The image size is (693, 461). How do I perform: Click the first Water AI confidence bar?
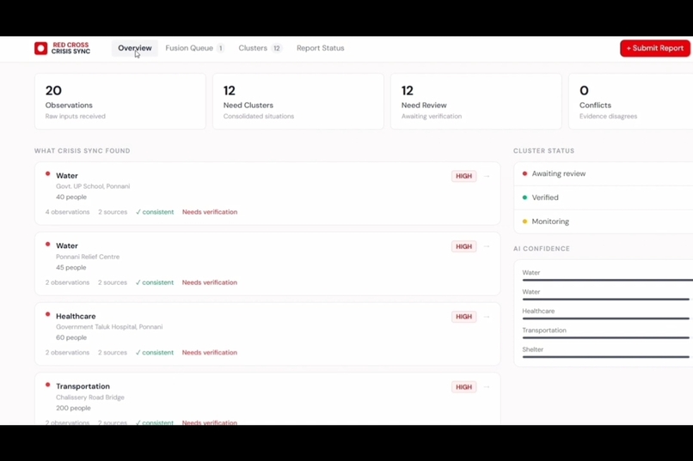click(607, 280)
